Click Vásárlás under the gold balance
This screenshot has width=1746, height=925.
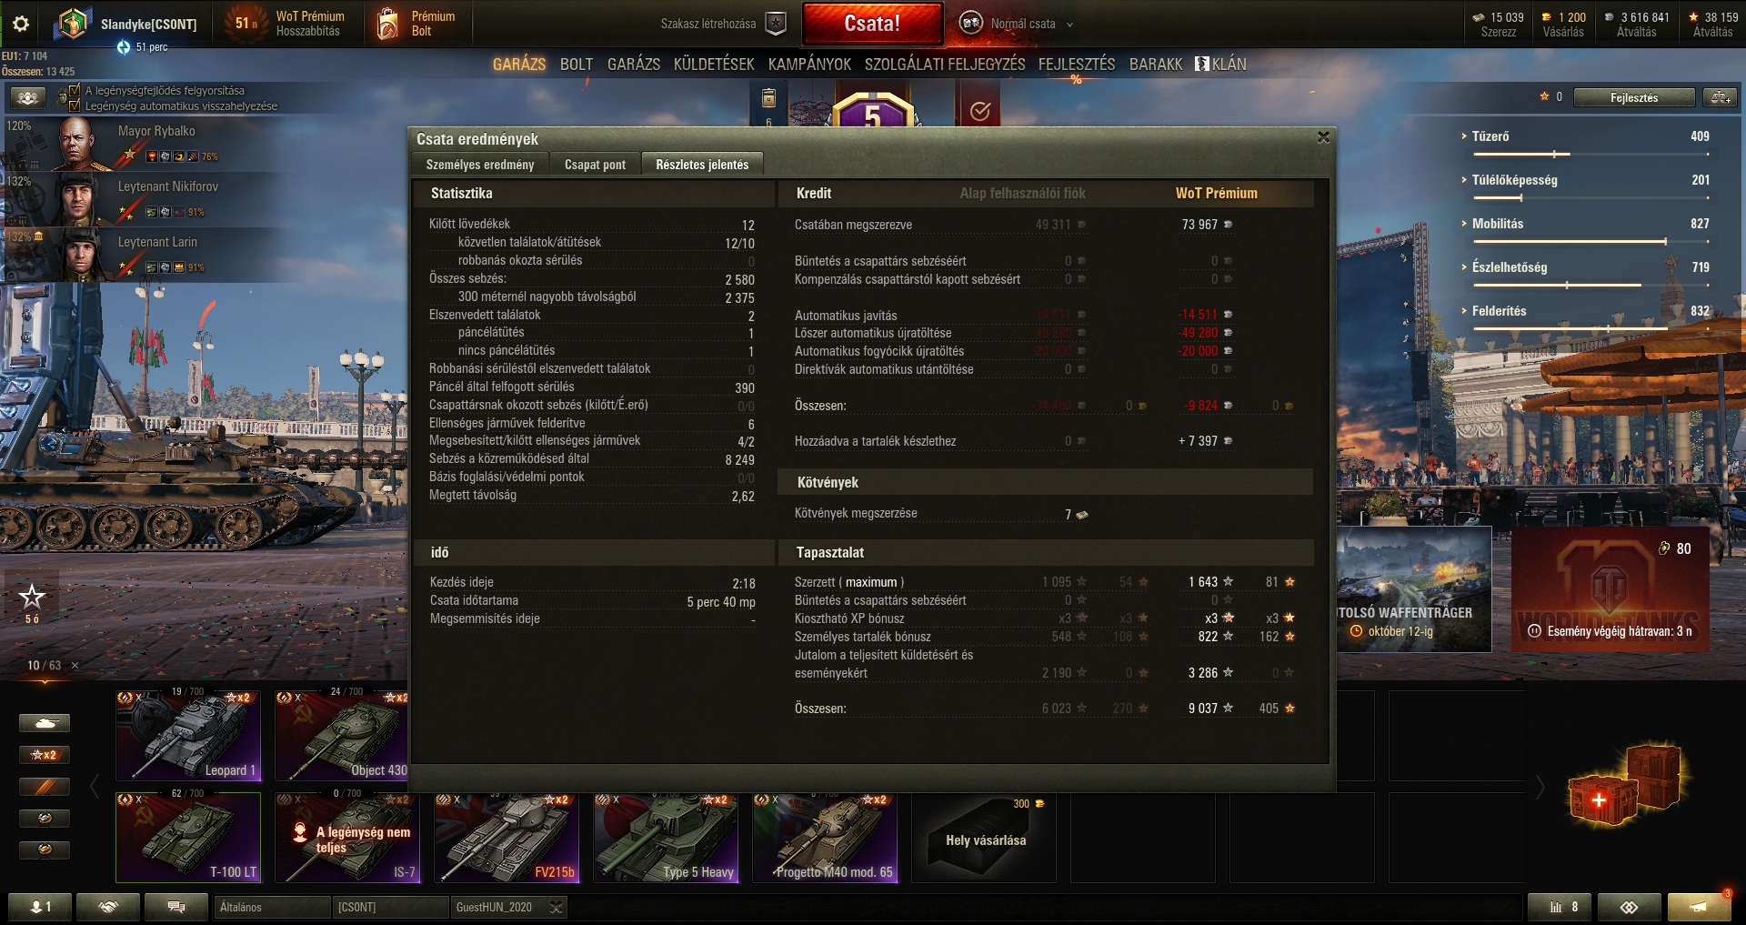(1563, 32)
